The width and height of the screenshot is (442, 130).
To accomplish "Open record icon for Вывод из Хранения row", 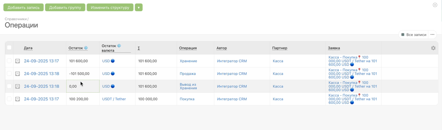I will tap(18, 86).
